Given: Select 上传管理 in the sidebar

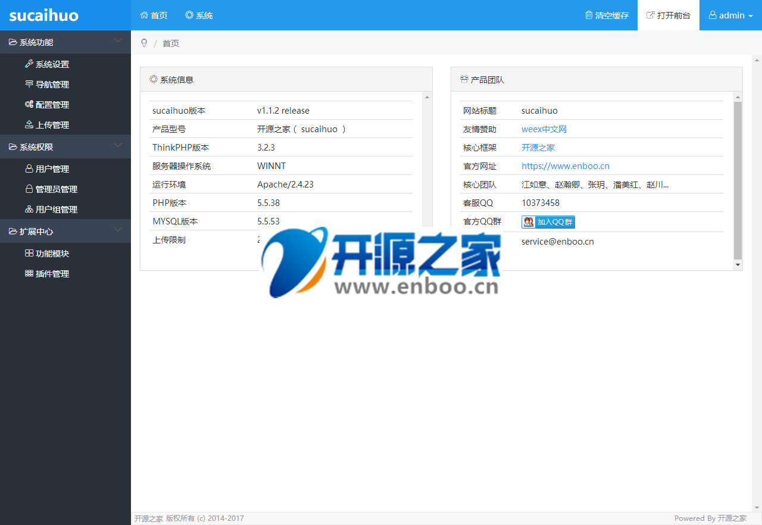Looking at the screenshot, I should 65,124.
